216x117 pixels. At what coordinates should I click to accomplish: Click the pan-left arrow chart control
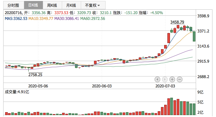[x=157, y=79]
